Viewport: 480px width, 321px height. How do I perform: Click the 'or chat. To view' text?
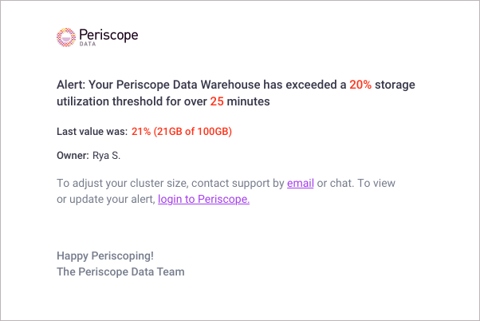coord(356,184)
